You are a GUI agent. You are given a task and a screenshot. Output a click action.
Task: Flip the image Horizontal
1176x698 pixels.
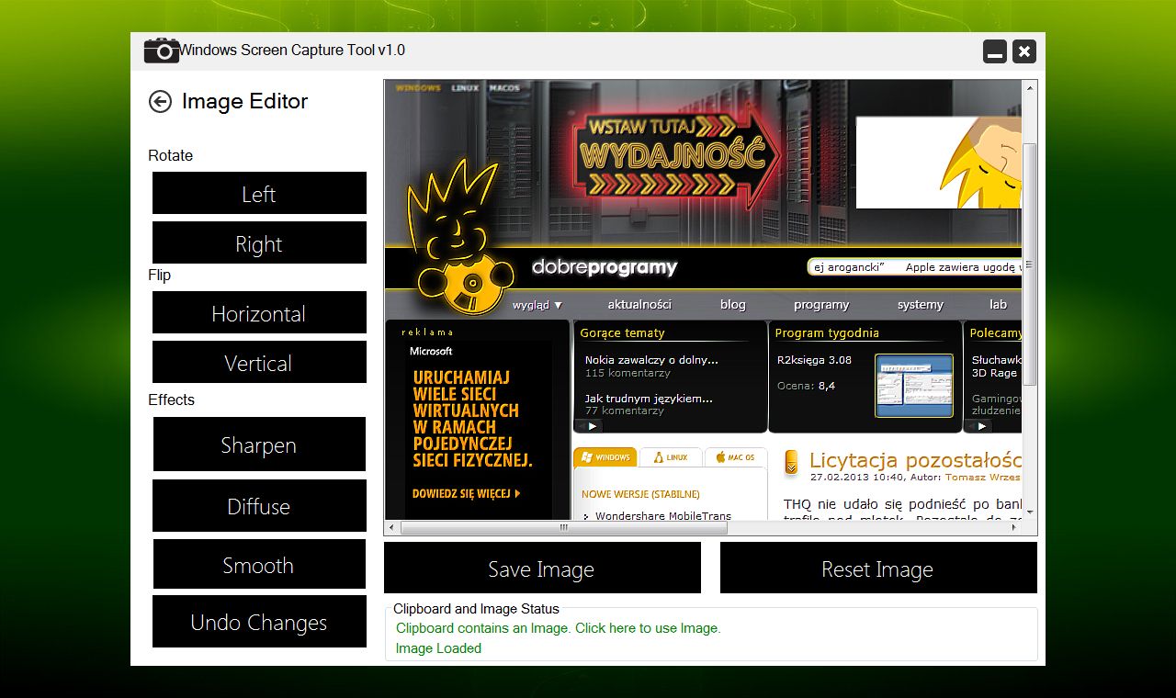[259, 312]
